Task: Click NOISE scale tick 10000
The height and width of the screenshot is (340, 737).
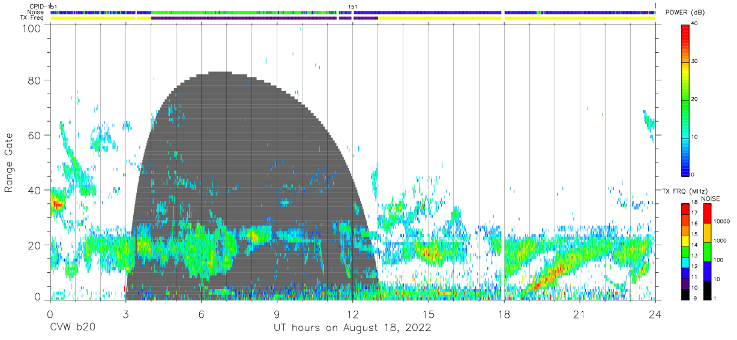Action: click(721, 222)
